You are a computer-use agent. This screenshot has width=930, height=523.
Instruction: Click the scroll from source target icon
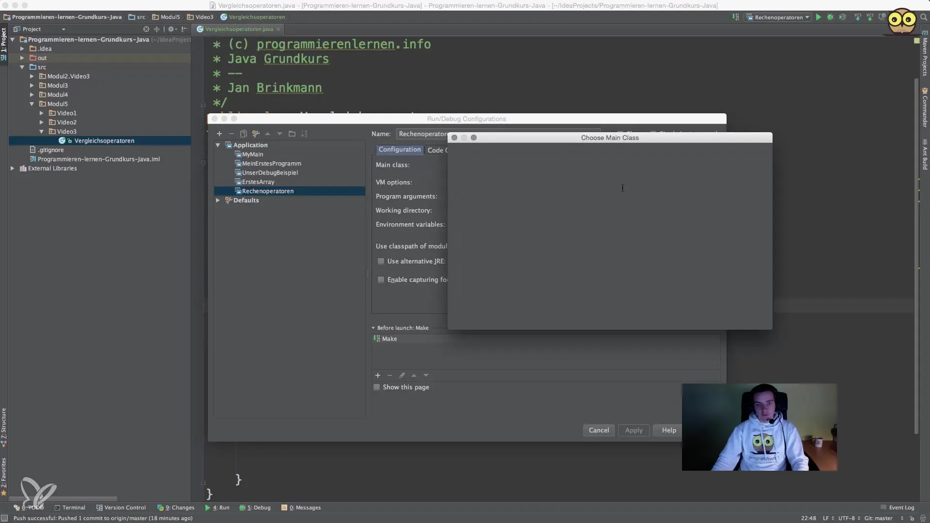pyautogui.click(x=146, y=29)
